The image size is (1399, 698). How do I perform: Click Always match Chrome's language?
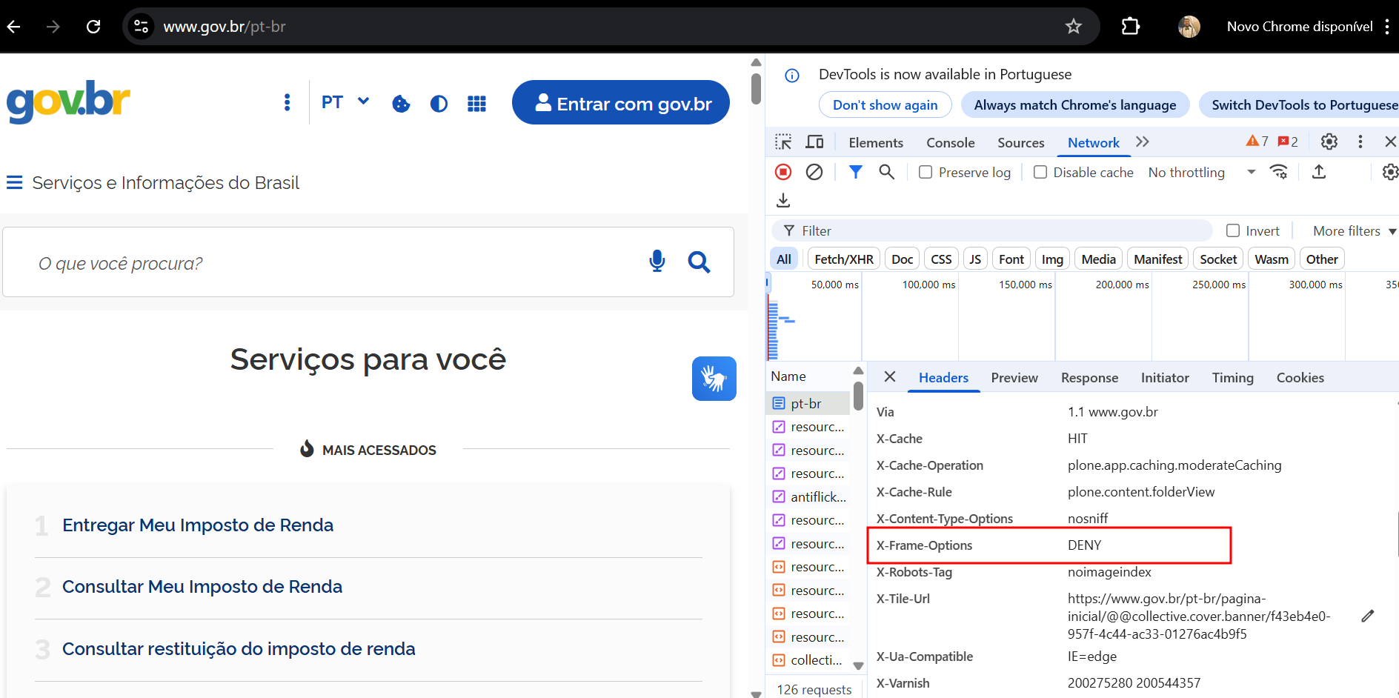pos(1075,104)
